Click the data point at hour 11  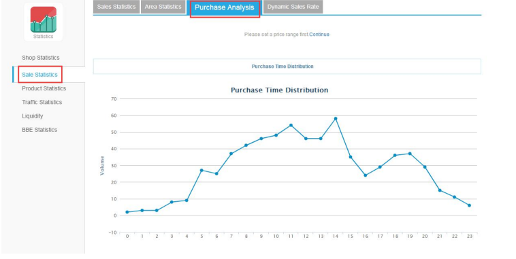tap(291, 125)
